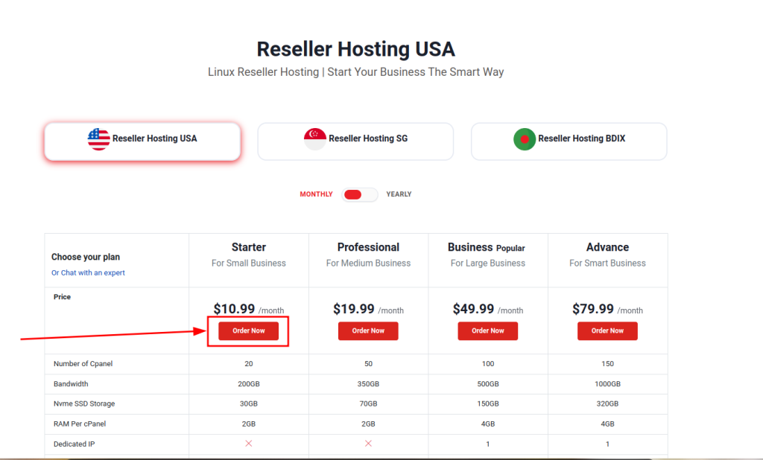This screenshot has width=763, height=460.
Task: Select the Monthly billing label
Action: [316, 194]
